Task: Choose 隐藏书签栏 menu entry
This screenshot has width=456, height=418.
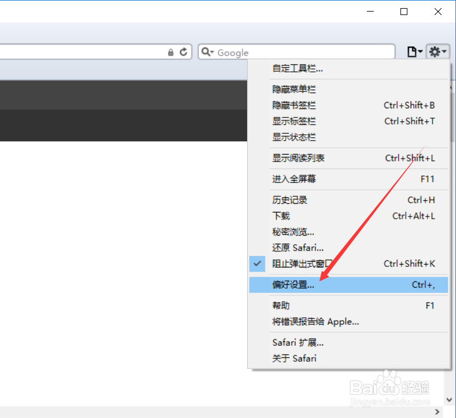Action: (348, 105)
